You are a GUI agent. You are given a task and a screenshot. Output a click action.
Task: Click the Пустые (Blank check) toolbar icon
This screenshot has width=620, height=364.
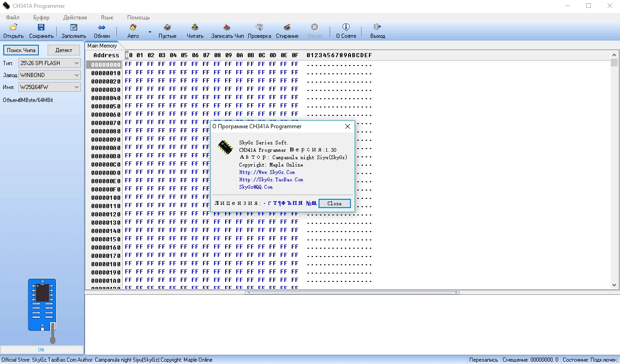[167, 28]
